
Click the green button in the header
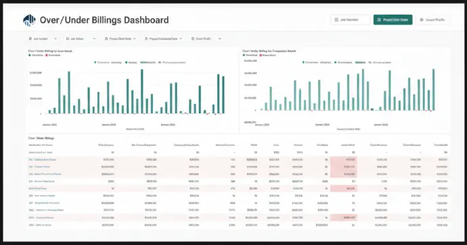393,20
